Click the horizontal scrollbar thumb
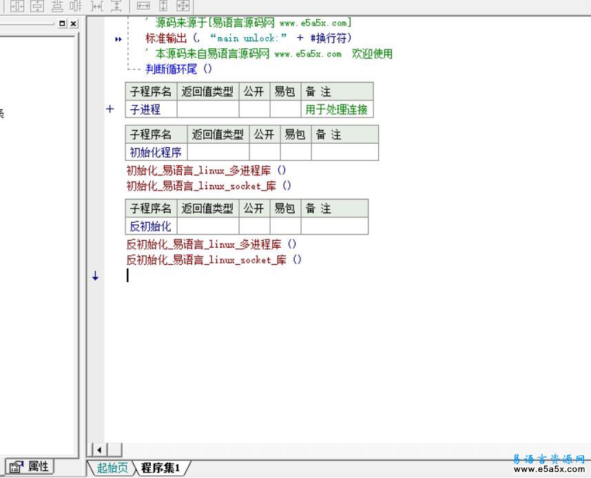The image size is (591, 478). pyautogui.click(x=114, y=449)
